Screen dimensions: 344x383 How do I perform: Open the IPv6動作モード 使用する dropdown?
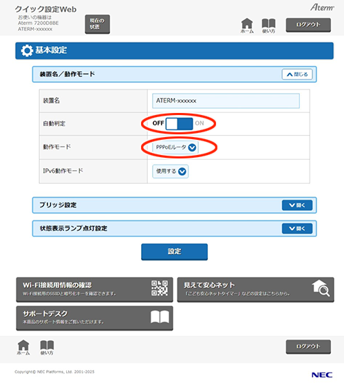171,172
